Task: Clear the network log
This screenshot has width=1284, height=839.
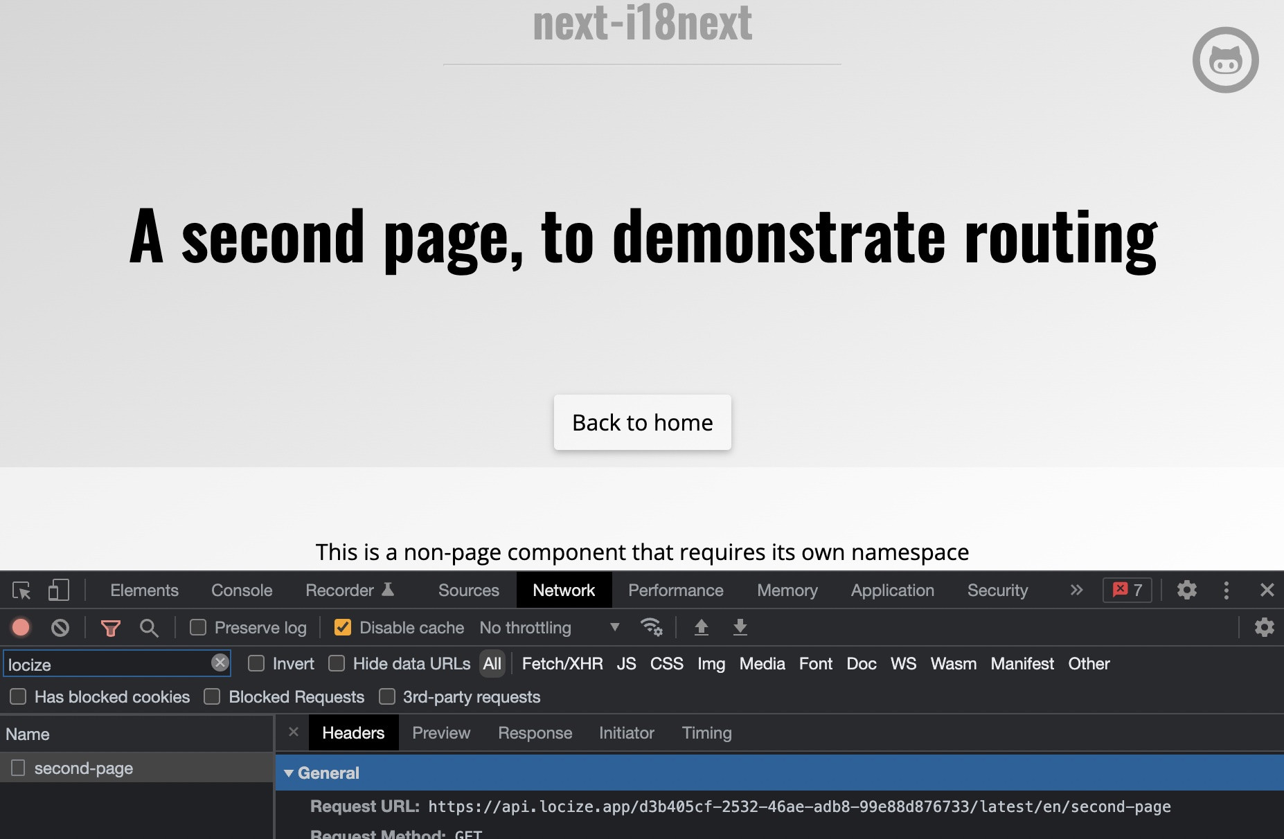Action: 60,628
